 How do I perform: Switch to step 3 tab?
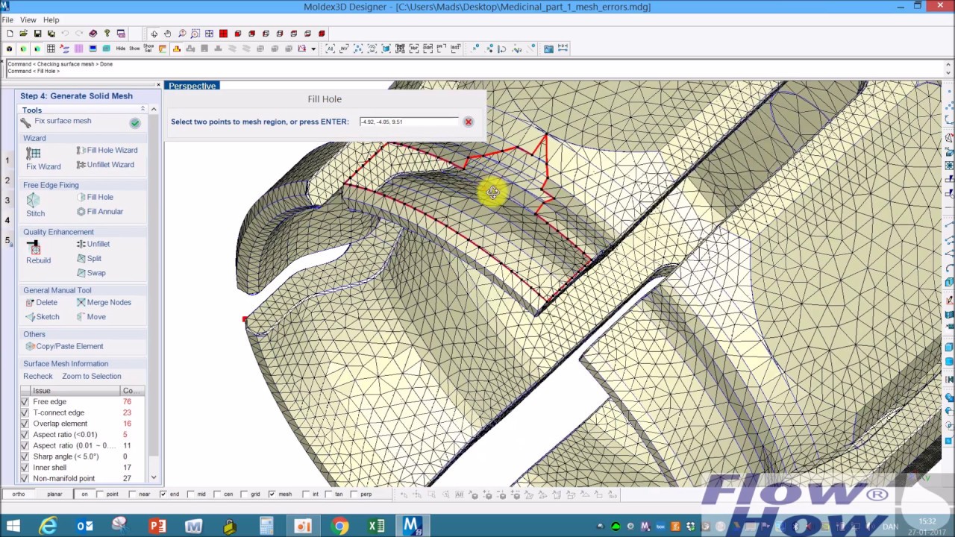(x=7, y=201)
